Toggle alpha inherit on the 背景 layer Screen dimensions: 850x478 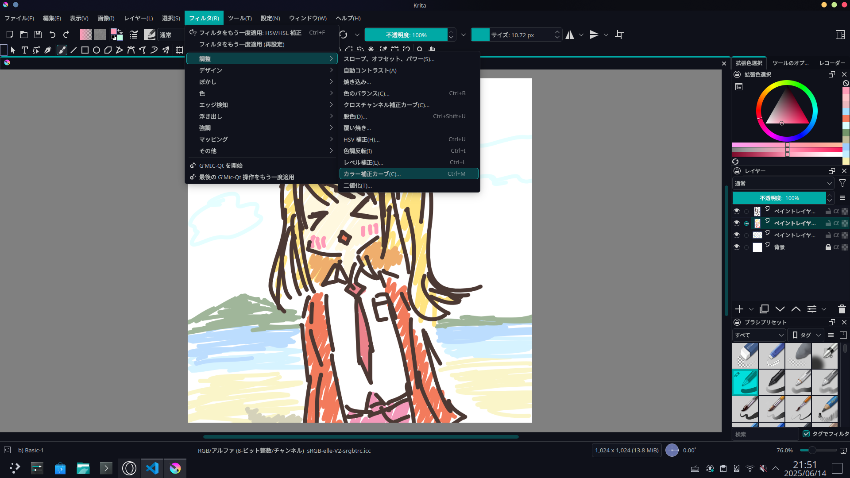tap(836, 247)
